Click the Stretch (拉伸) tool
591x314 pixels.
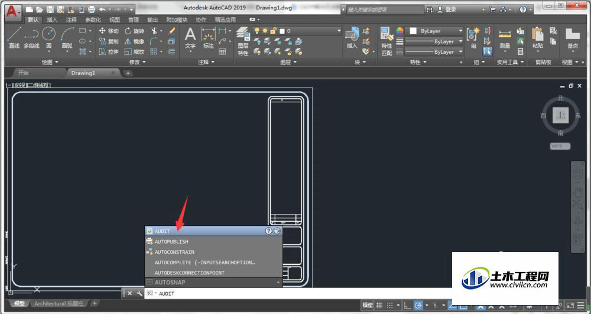[109, 51]
